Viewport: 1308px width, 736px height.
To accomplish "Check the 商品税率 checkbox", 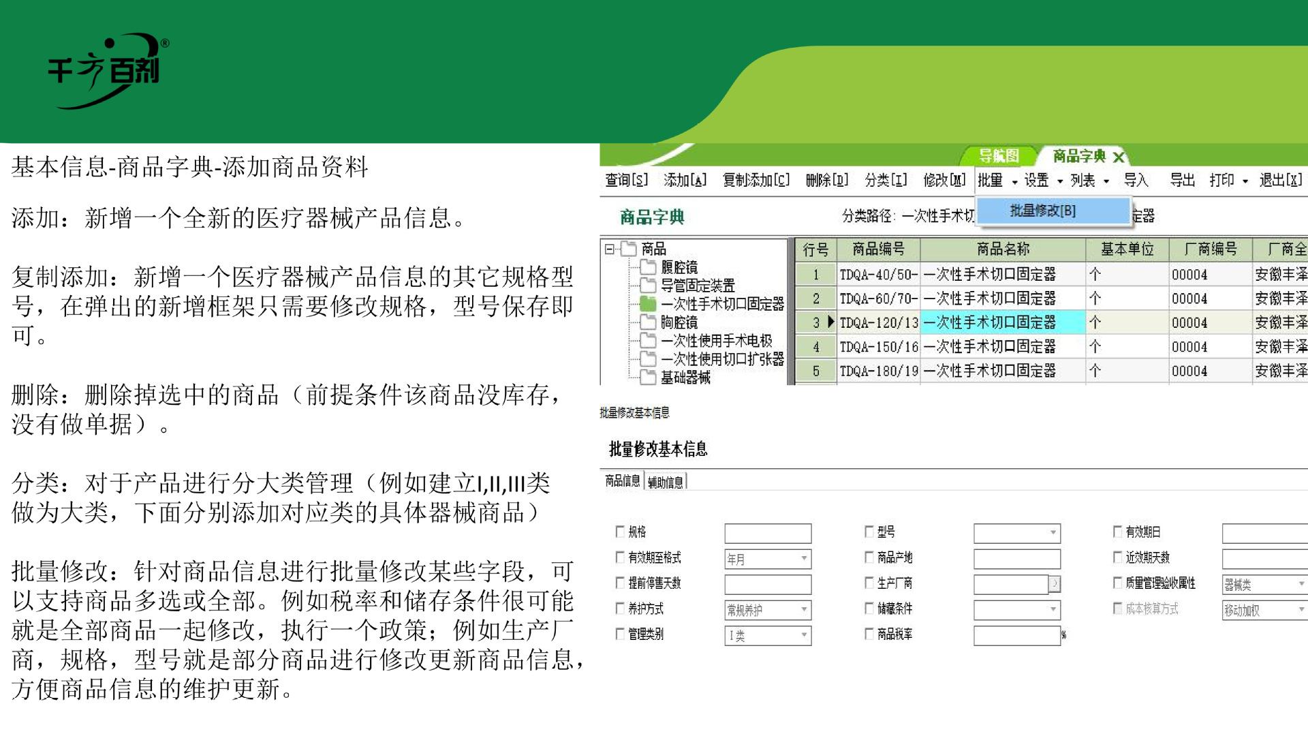I will [x=869, y=634].
